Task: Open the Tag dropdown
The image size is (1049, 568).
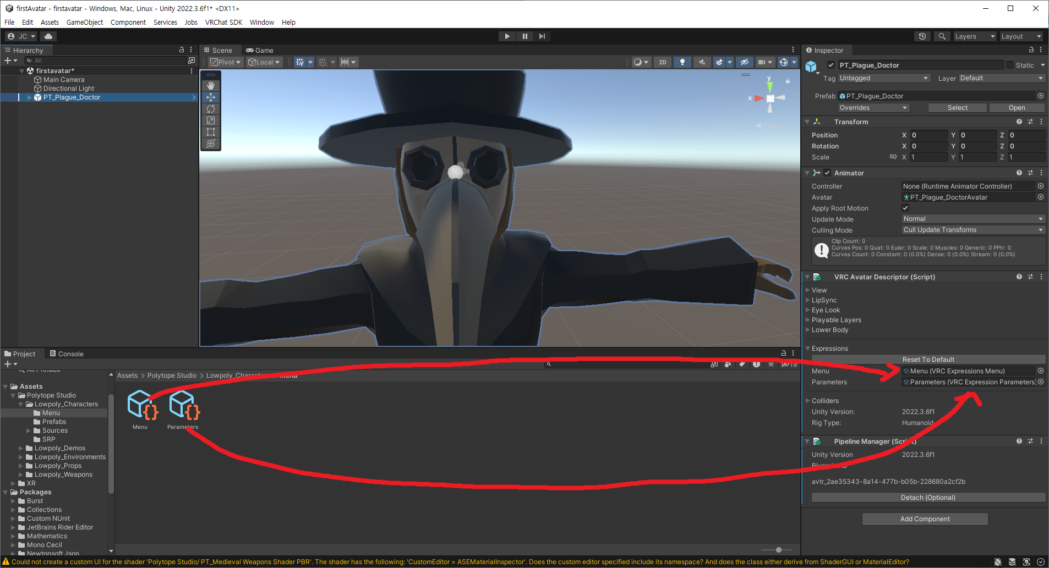Action: 884,78
